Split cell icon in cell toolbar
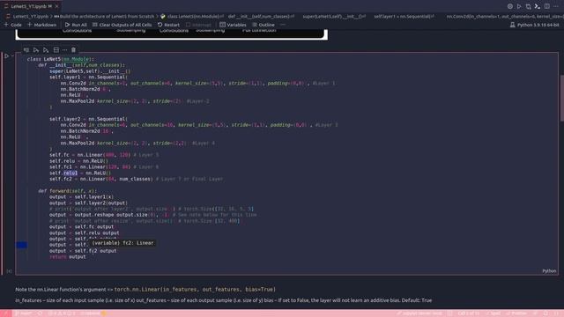This screenshot has width=564, height=317. (56, 50)
